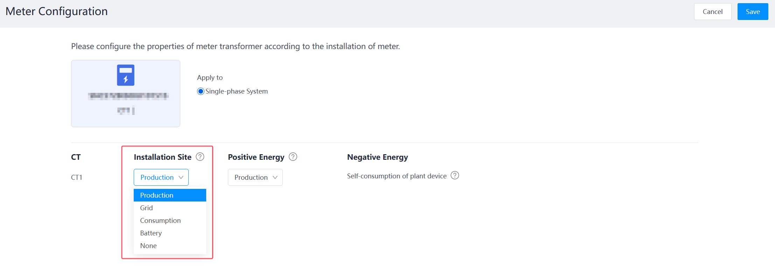
Task: Click the Positive Energy help question mark
Action: (x=293, y=157)
